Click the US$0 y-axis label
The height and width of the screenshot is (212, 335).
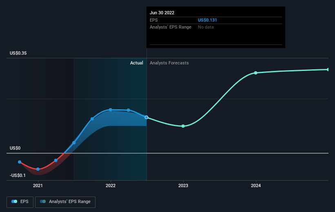click(15, 148)
